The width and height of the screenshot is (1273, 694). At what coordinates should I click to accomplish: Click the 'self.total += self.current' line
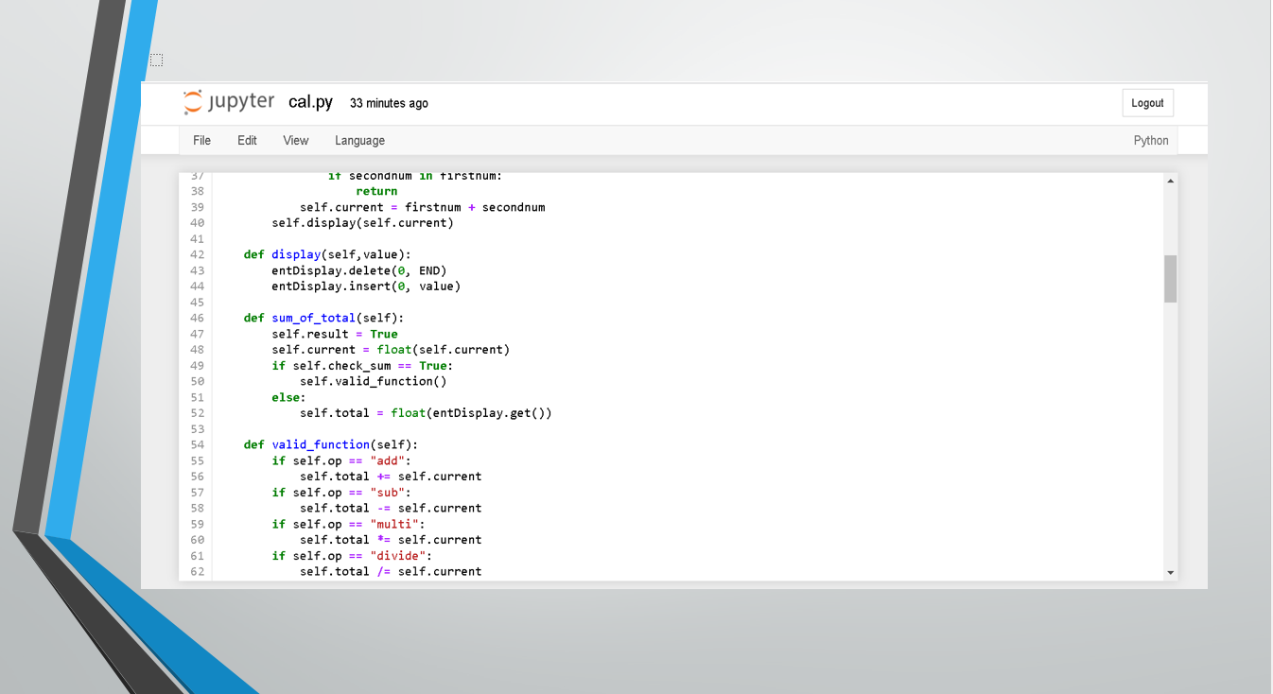[391, 477]
